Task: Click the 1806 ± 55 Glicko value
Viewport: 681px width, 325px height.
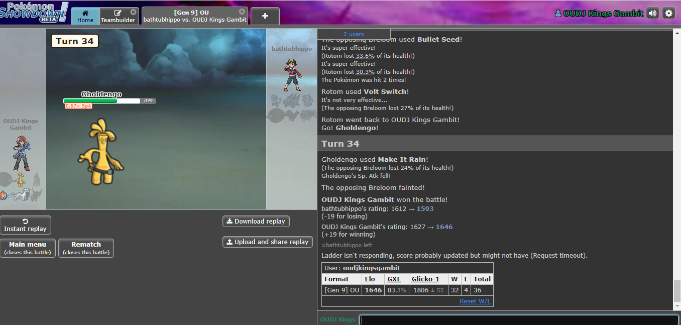Action: click(427, 290)
